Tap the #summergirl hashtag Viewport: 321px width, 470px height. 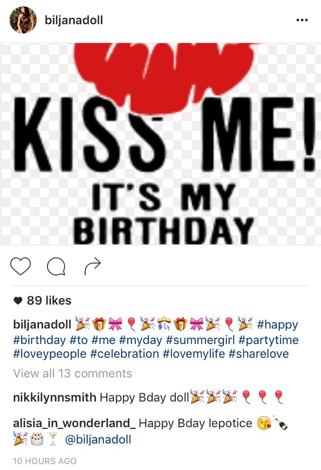coord(200,340)
